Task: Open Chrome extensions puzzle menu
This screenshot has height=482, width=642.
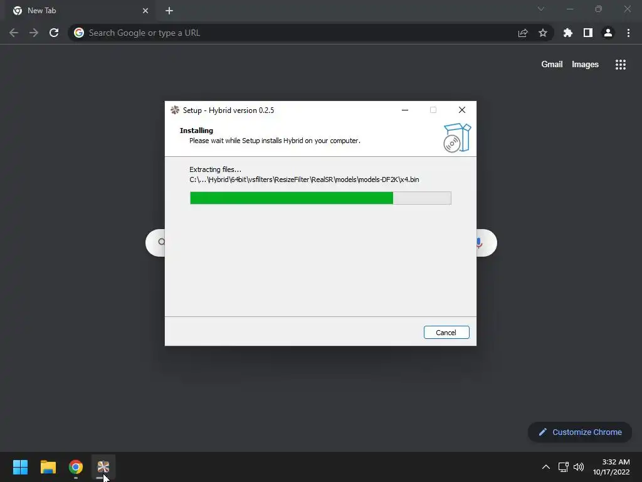Action: point(568,33)
